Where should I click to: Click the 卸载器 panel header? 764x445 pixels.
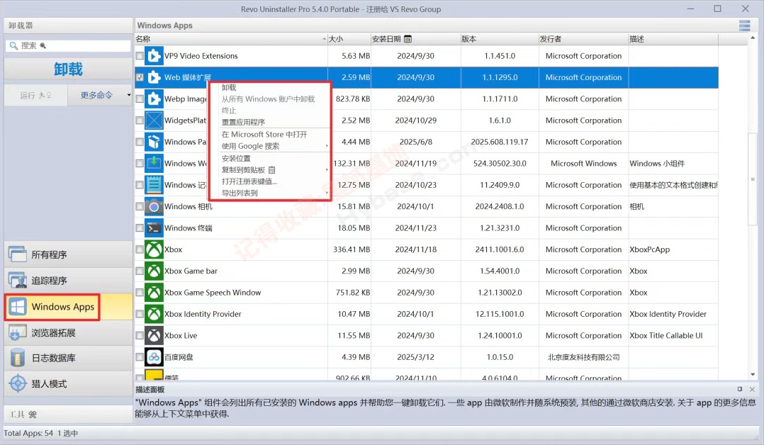tap(68, 26)
